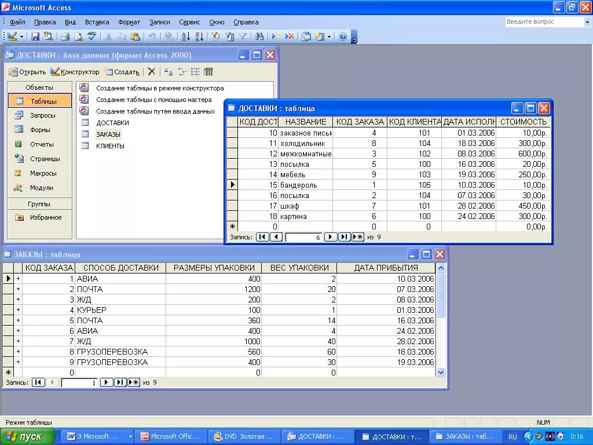The image size is (593, 445).
Task: Click the binoculars Find icon
Action: click(x=259, y=37)
